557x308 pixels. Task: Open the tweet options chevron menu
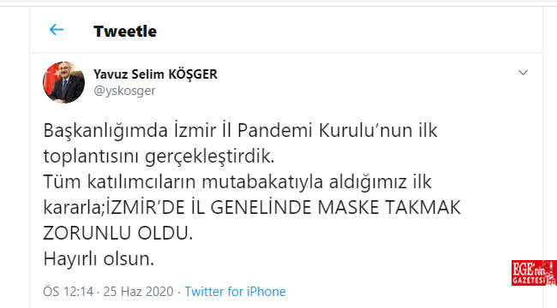tap(523, 73)
